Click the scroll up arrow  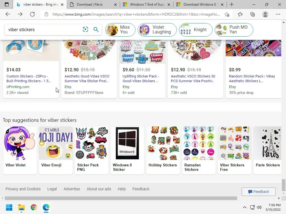283,22
